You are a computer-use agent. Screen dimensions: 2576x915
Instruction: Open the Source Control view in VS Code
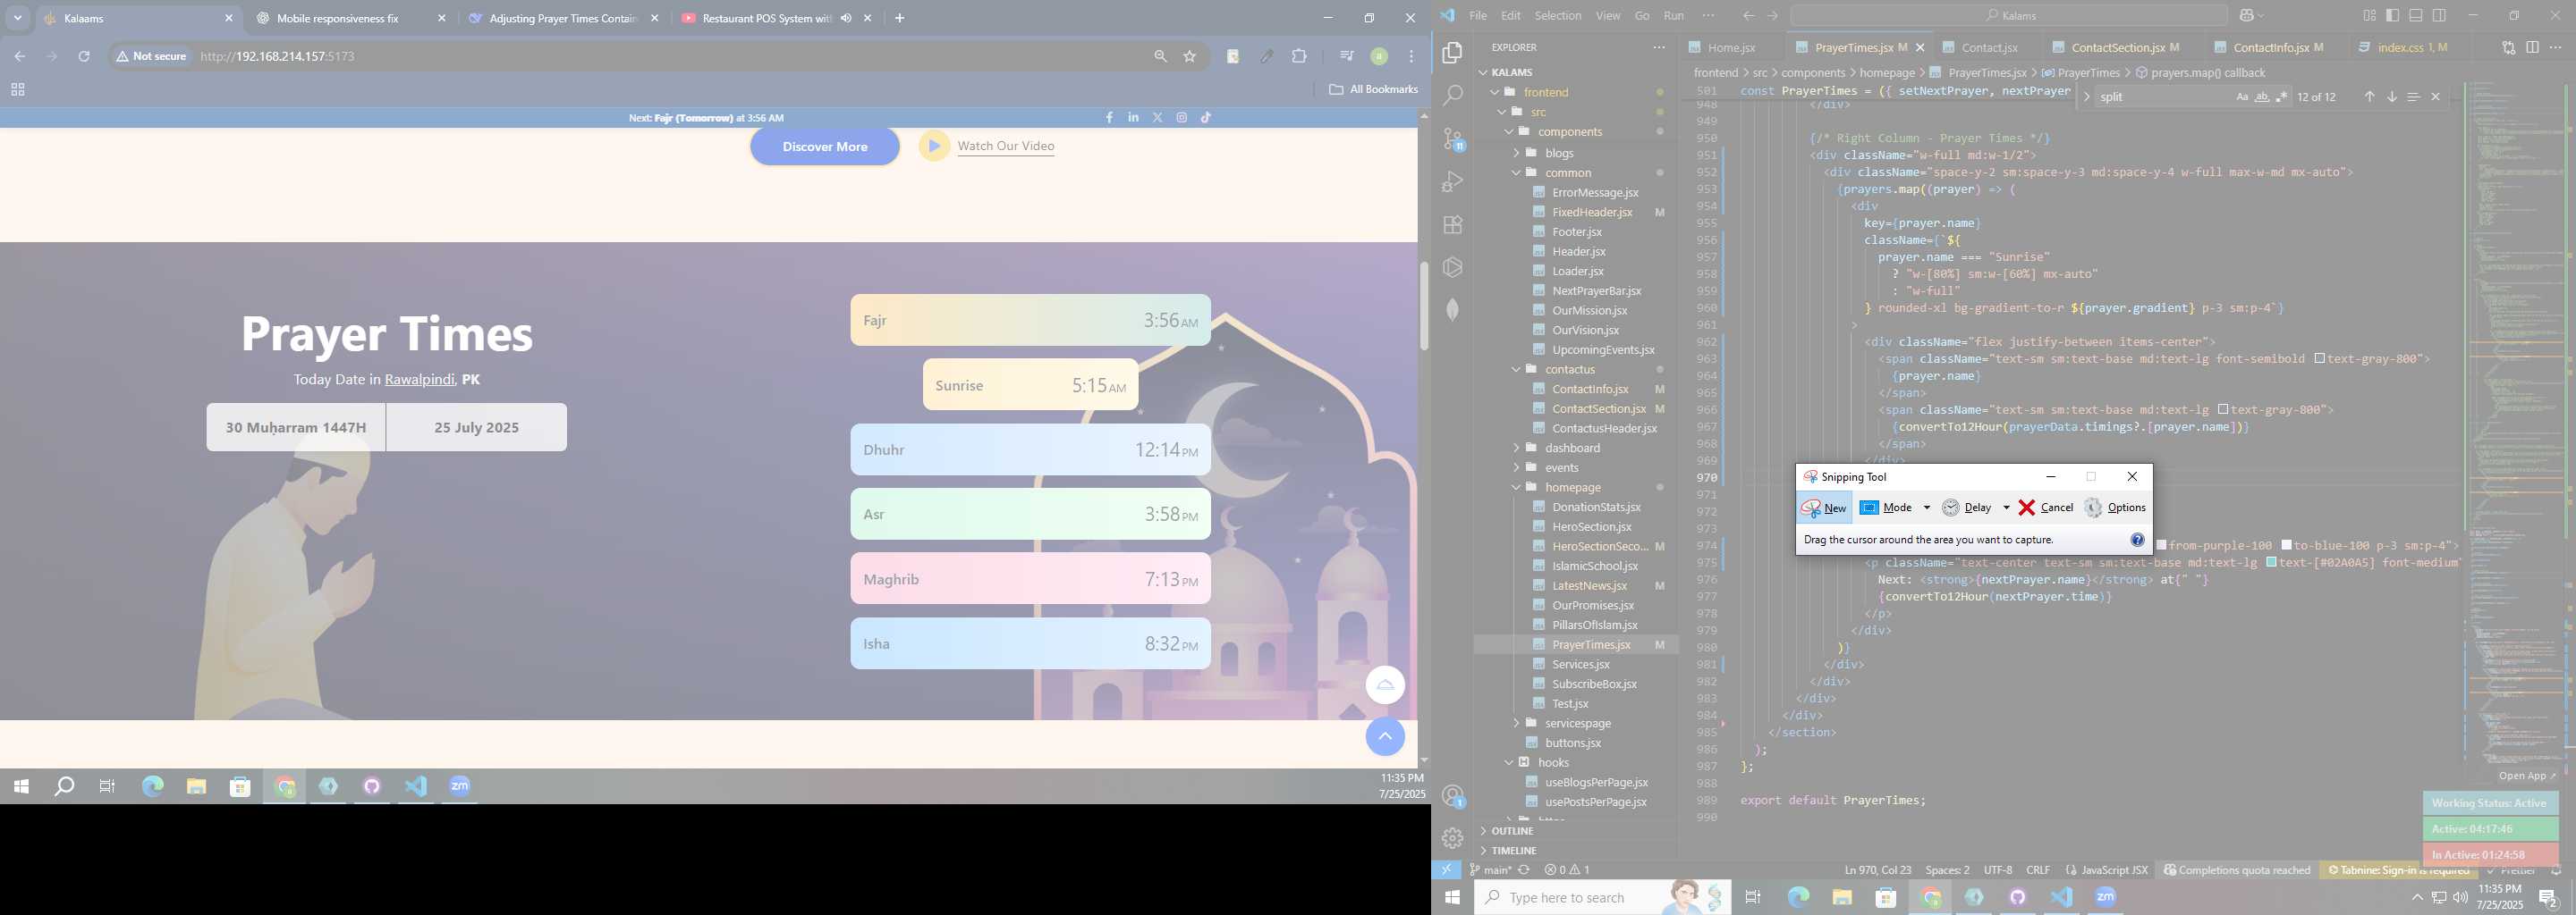coord(1453,139)
